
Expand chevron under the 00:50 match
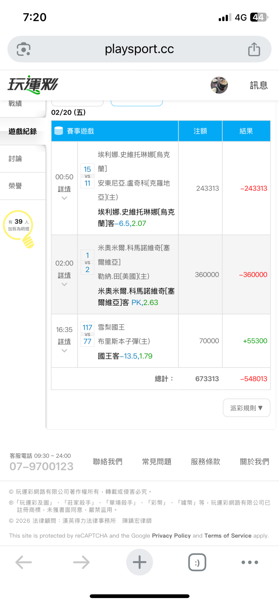coord(64,198)
